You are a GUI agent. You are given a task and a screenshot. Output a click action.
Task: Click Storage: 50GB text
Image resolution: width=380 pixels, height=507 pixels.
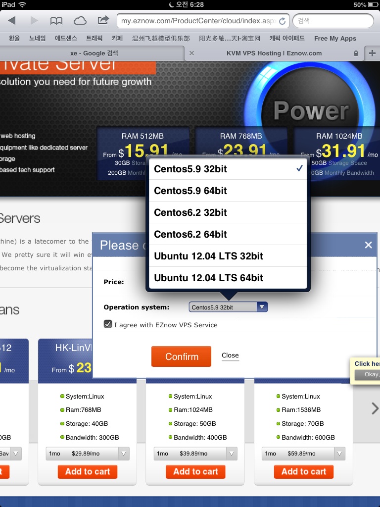195,424
